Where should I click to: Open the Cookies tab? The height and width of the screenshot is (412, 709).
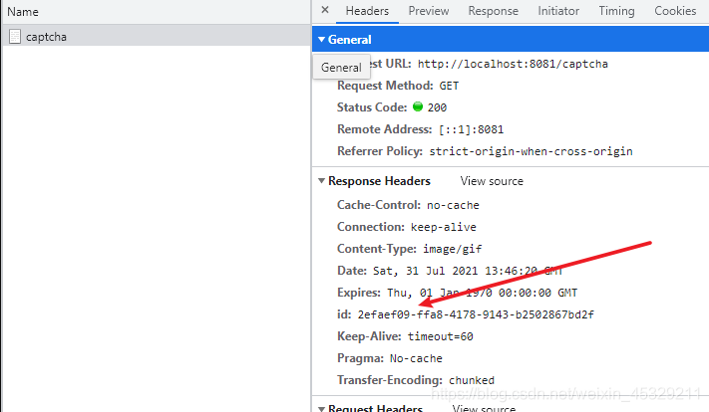coord(675,11)
